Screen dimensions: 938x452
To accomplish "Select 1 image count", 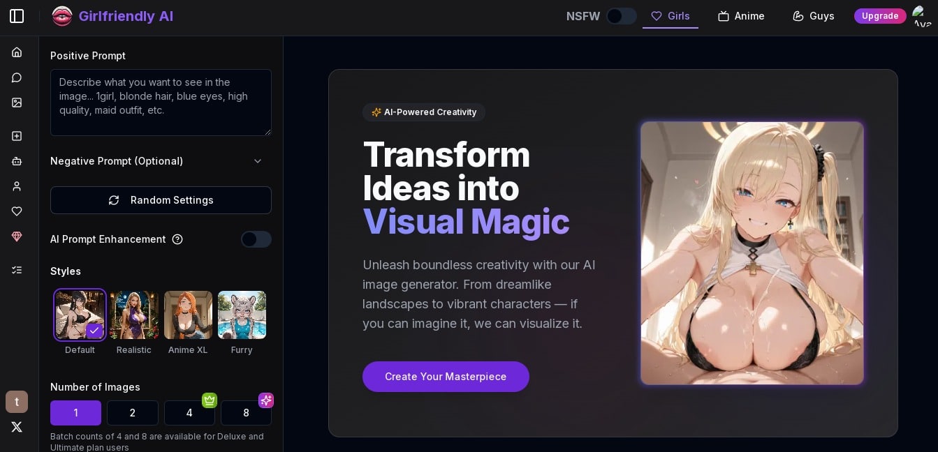I will [x=75, y=413].
